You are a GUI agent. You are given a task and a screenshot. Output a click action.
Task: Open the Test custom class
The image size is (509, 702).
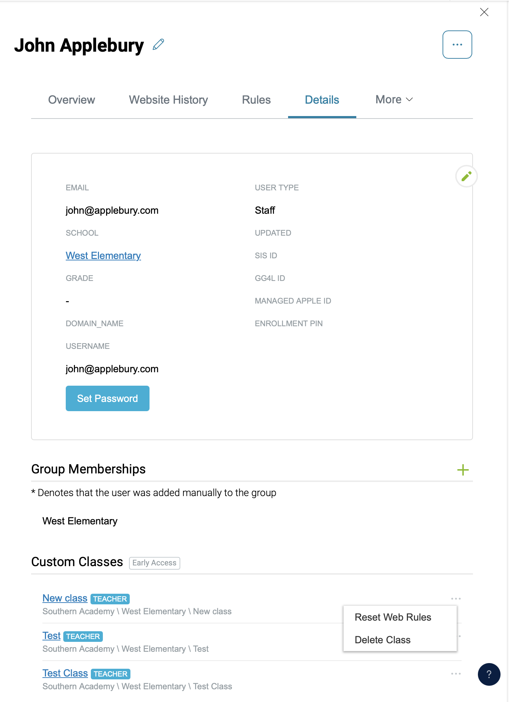click(51, 635)
